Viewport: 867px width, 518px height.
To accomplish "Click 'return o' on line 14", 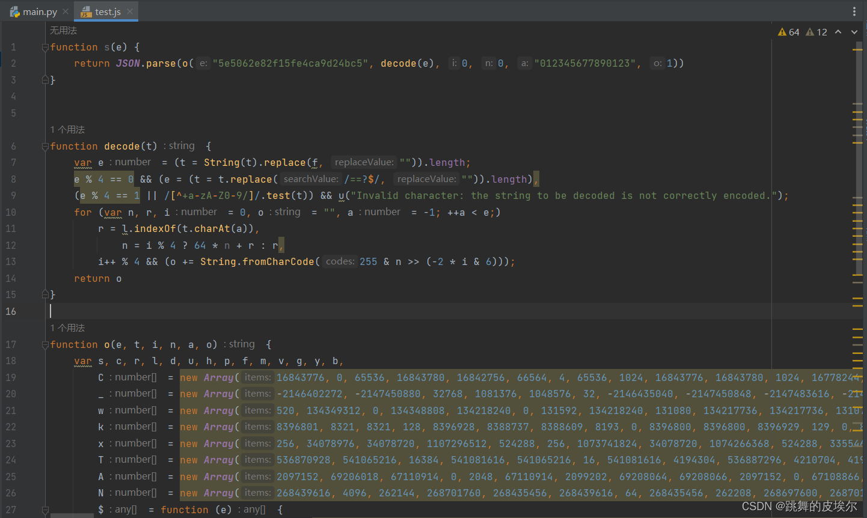I will pos(97,278).
